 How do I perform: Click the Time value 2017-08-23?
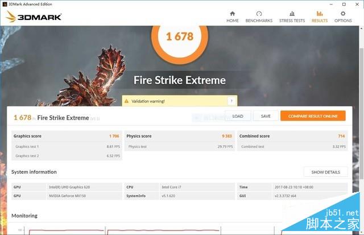[294, 187]
